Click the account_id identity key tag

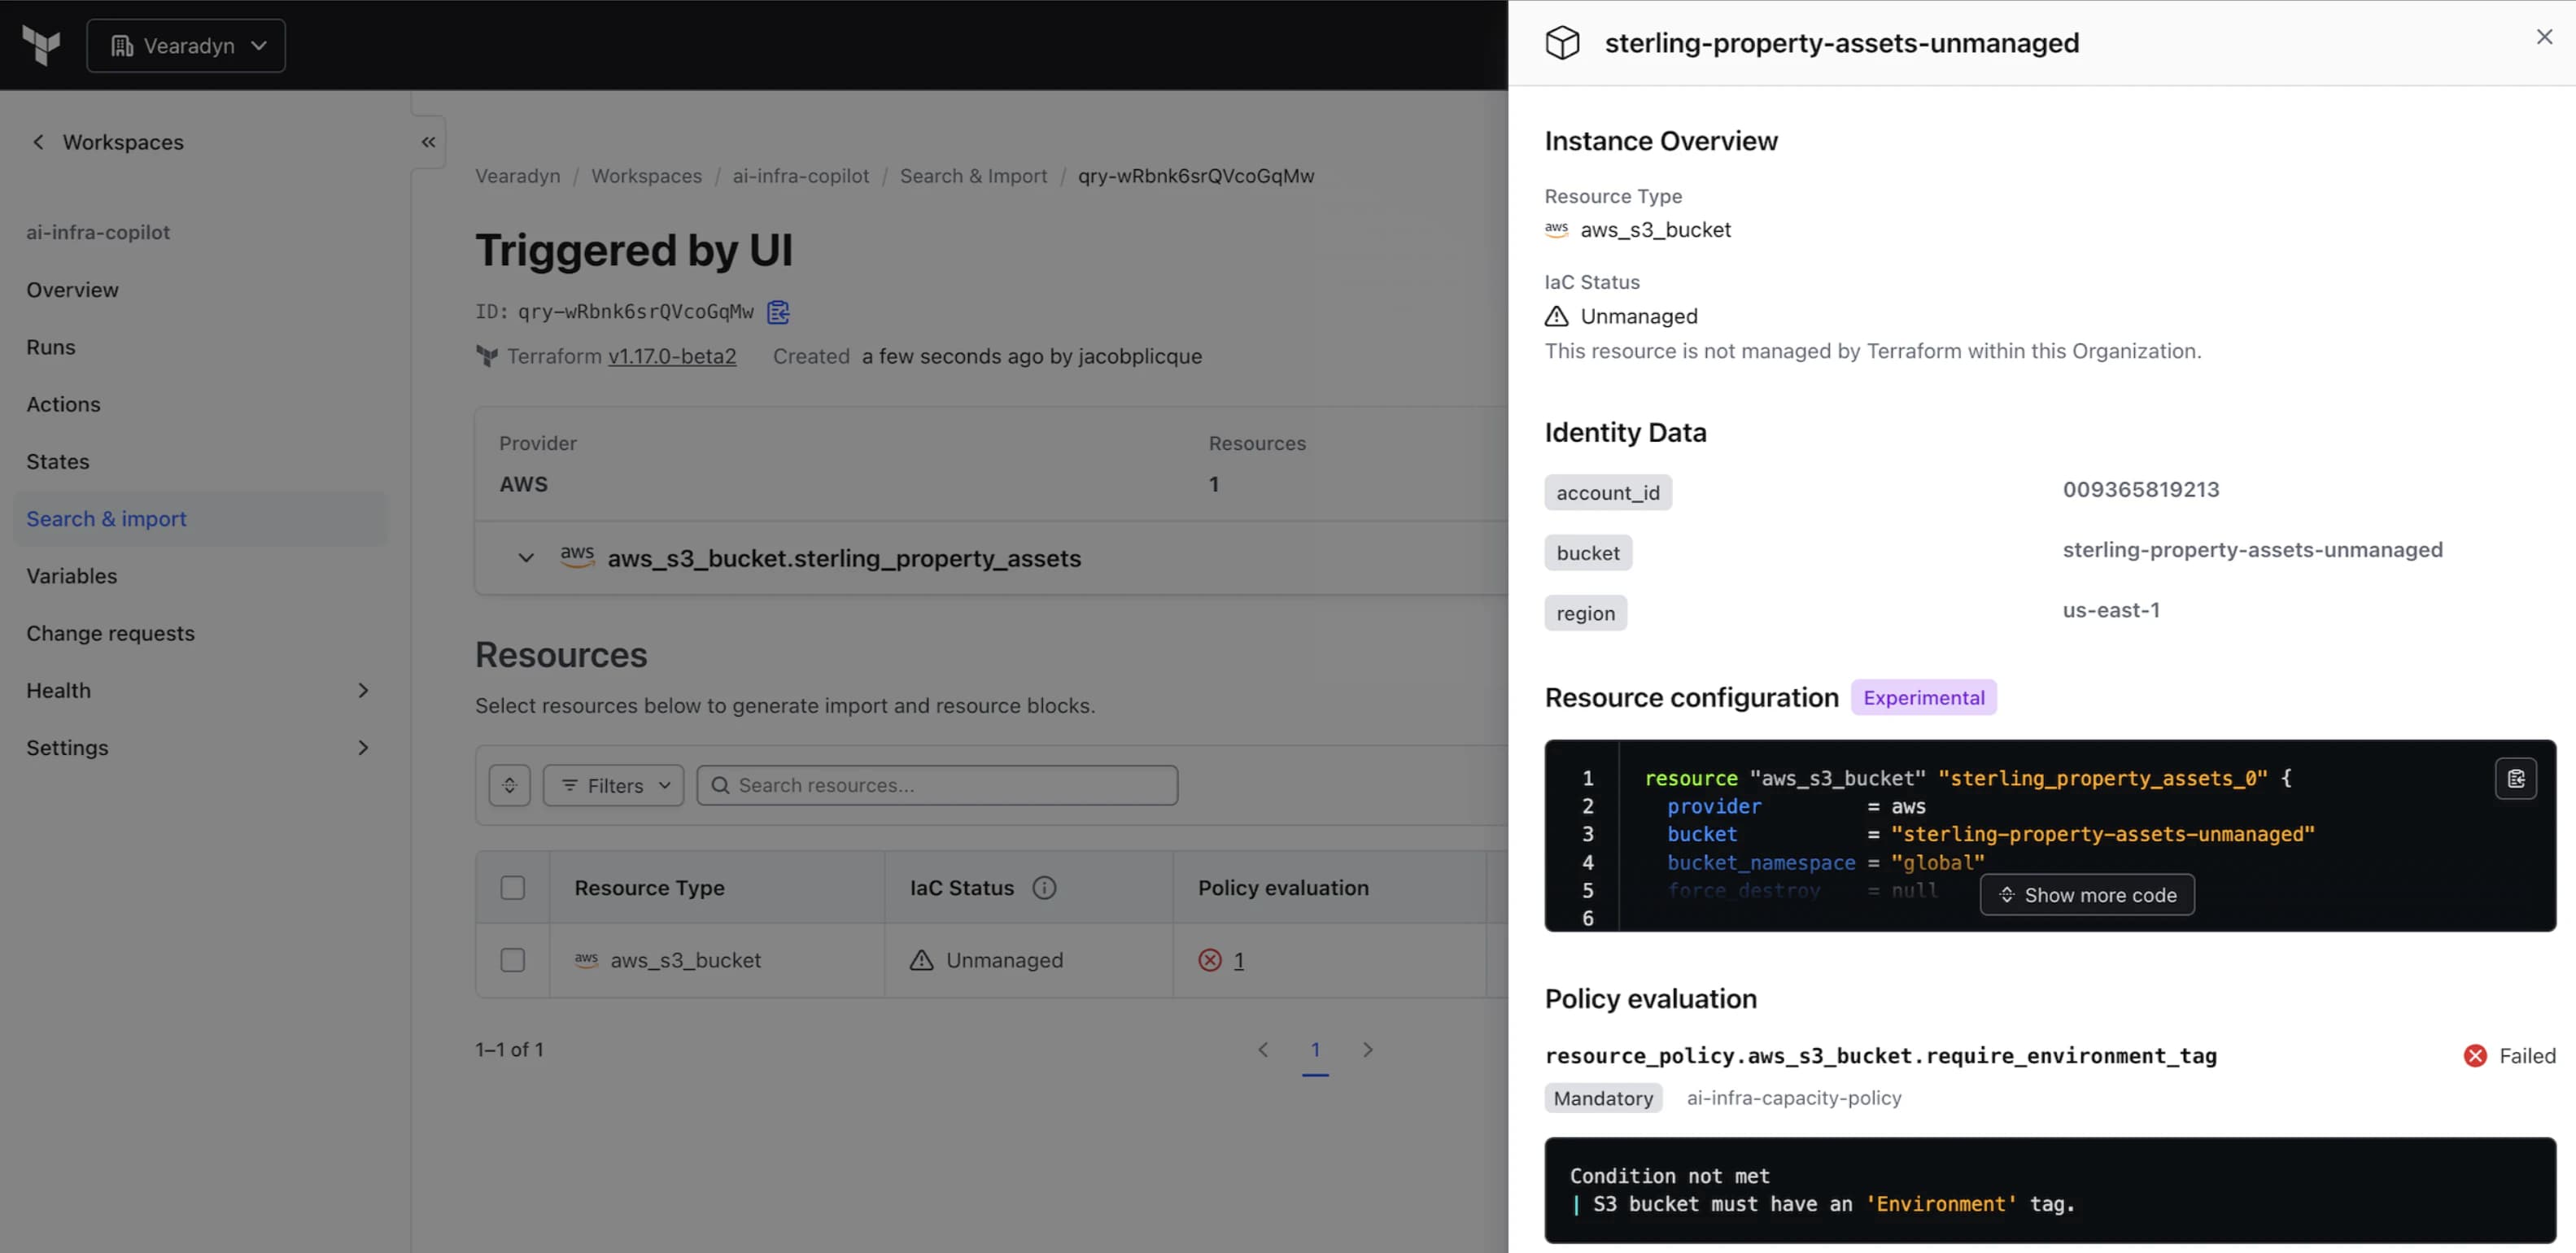pos(1607,493)
